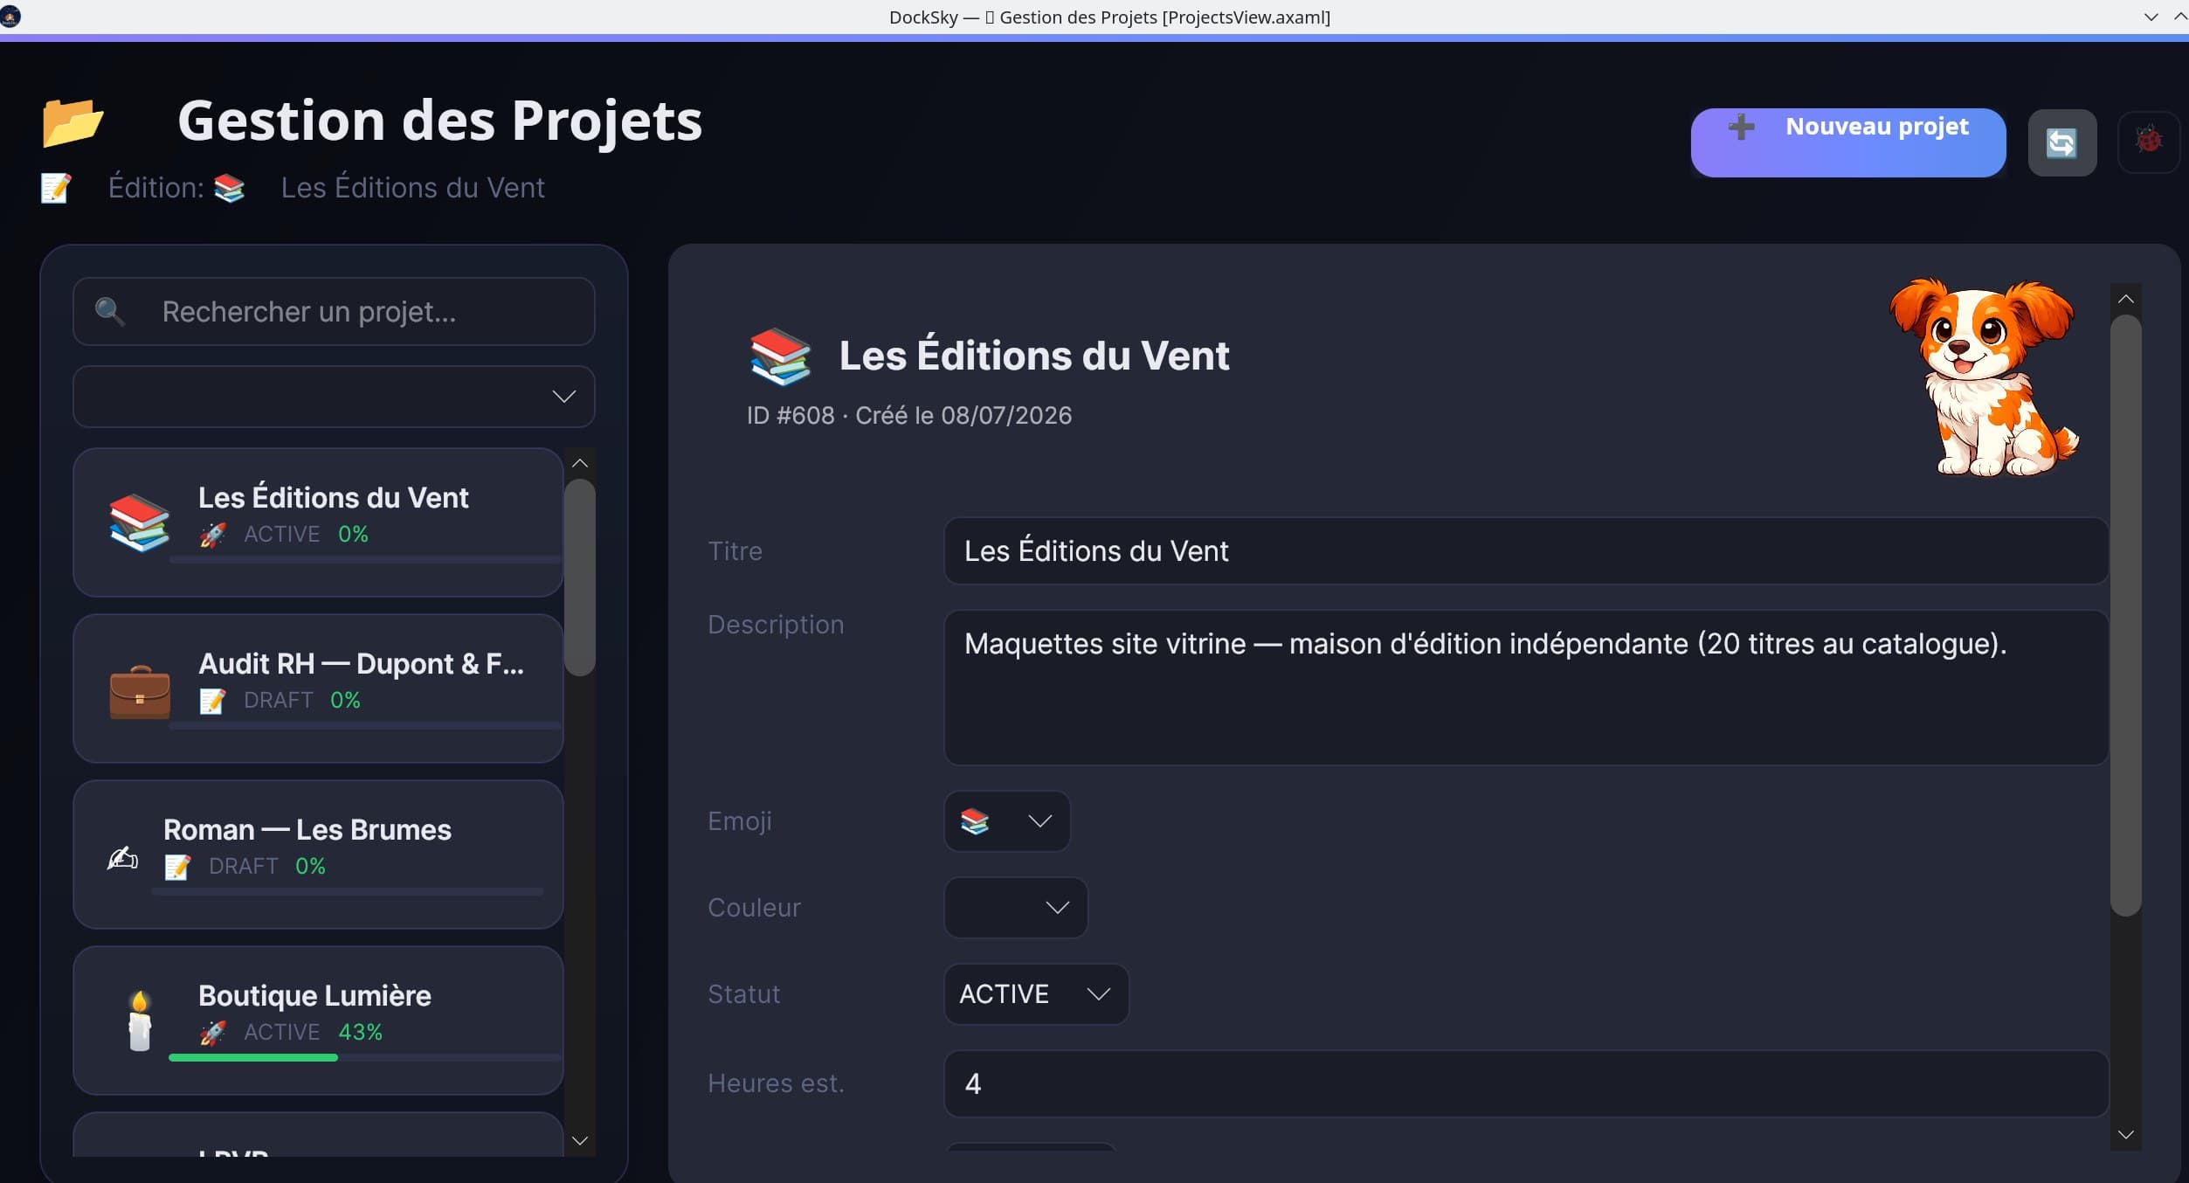Click the Statut field label

pos(743,994)
